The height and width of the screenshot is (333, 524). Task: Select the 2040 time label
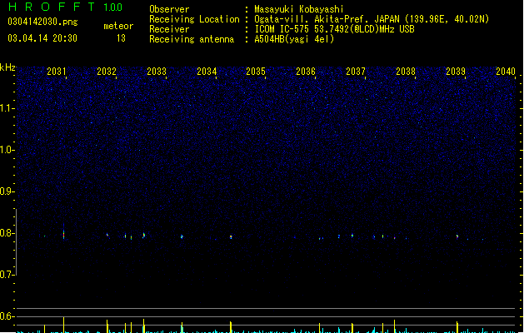tap(506, 72)
